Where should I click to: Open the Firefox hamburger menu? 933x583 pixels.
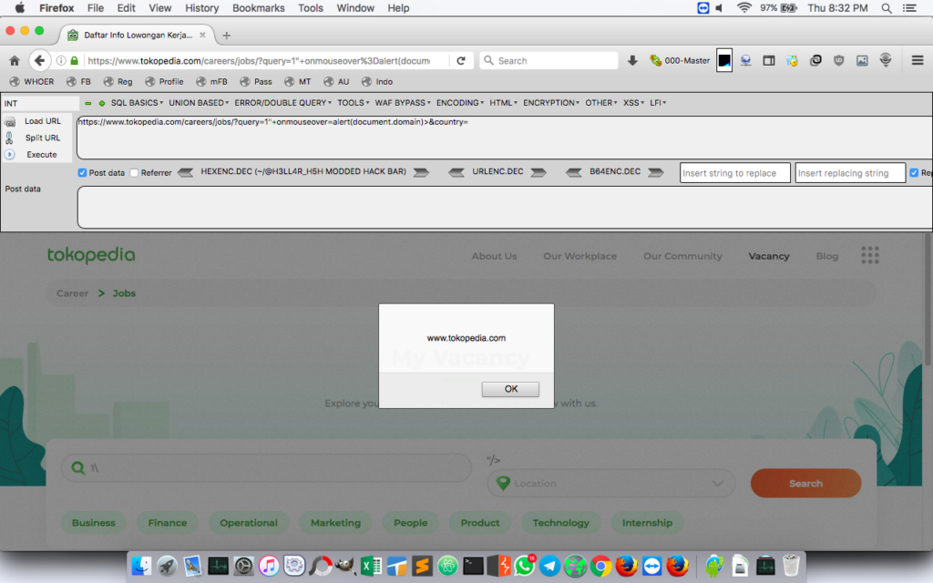(x=917, y=60)
